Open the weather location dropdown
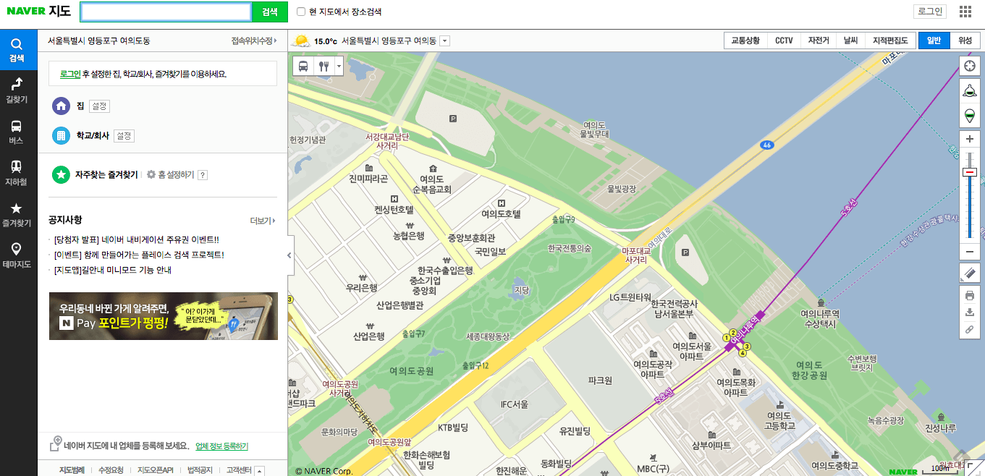Image resolution: width=985 pixels, height=476 pixels. [444, 41]
